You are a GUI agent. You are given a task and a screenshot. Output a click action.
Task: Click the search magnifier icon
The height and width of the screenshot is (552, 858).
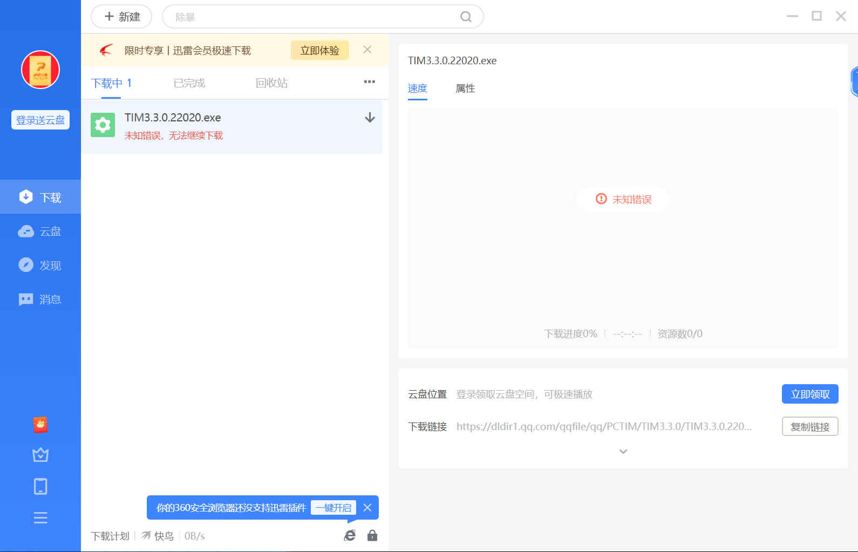466,17
